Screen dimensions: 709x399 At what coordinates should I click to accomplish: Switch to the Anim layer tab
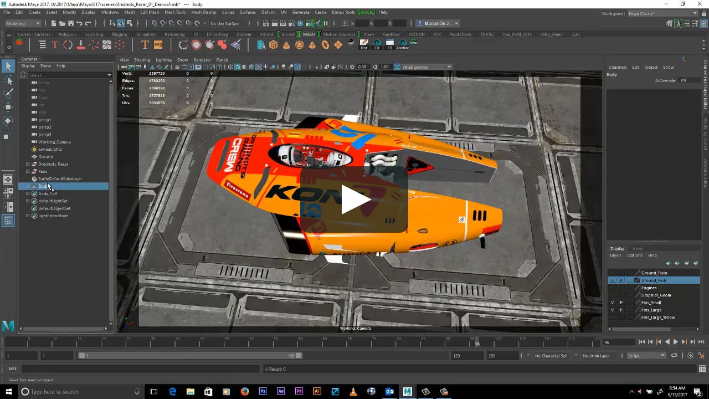pyautogui.click(x=638, y=248)
